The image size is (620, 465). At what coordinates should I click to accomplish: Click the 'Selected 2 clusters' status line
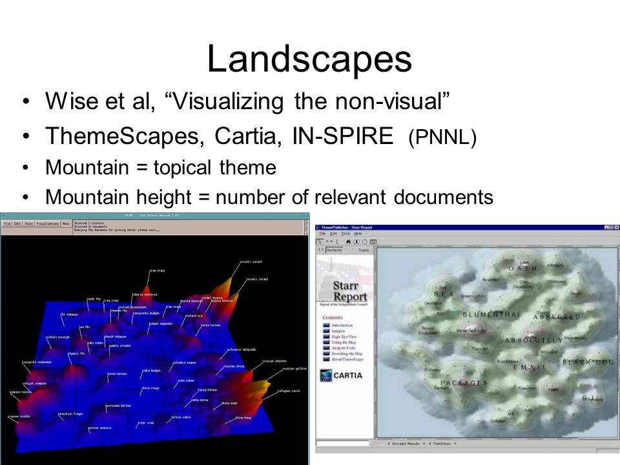pos(89,223)
